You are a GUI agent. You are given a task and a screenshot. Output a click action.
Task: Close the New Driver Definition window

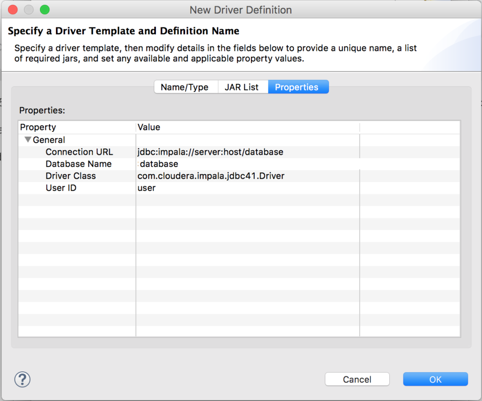13,9
